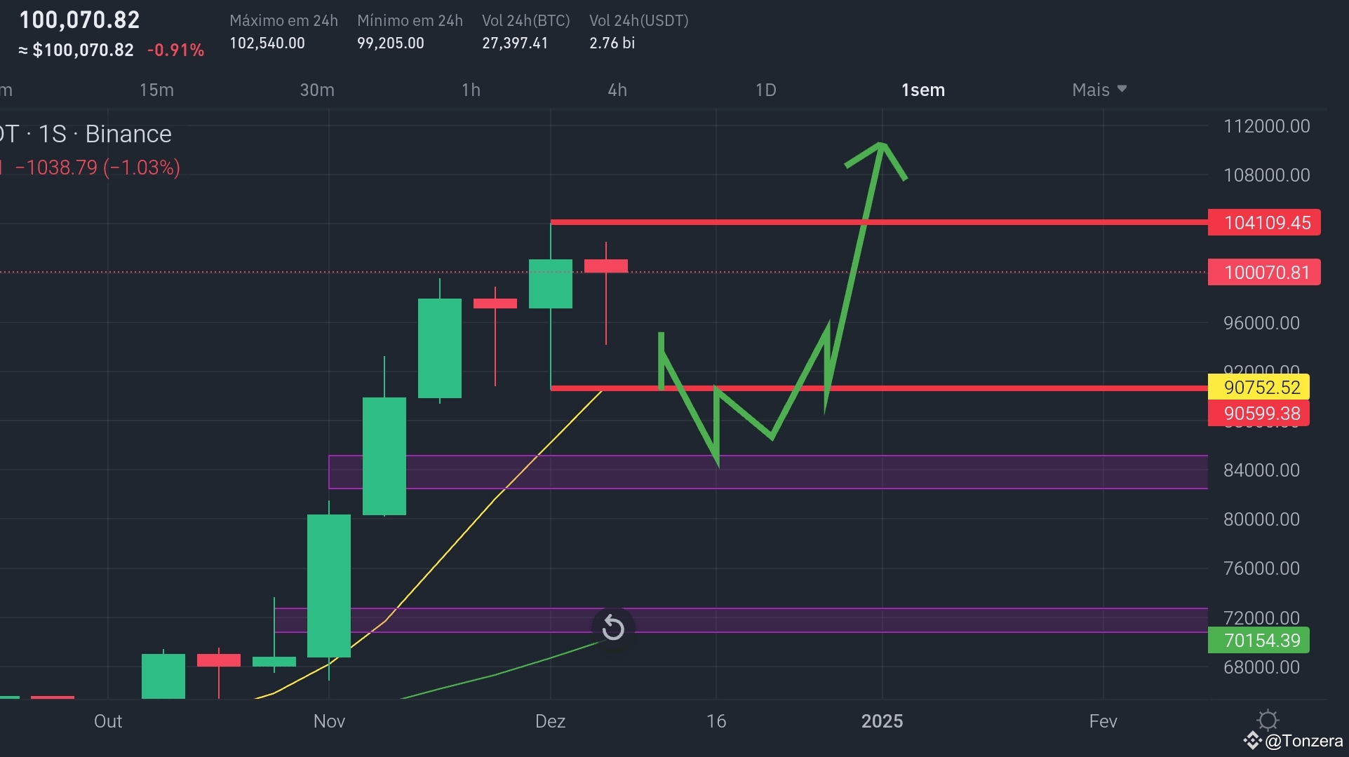
Task: Select the 30m timeframe tab
Action: click(x=317, y=90)
